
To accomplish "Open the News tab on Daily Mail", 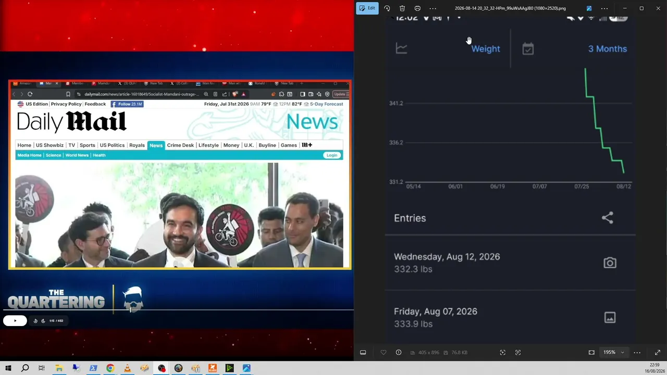I will click(x=156, y=145).
